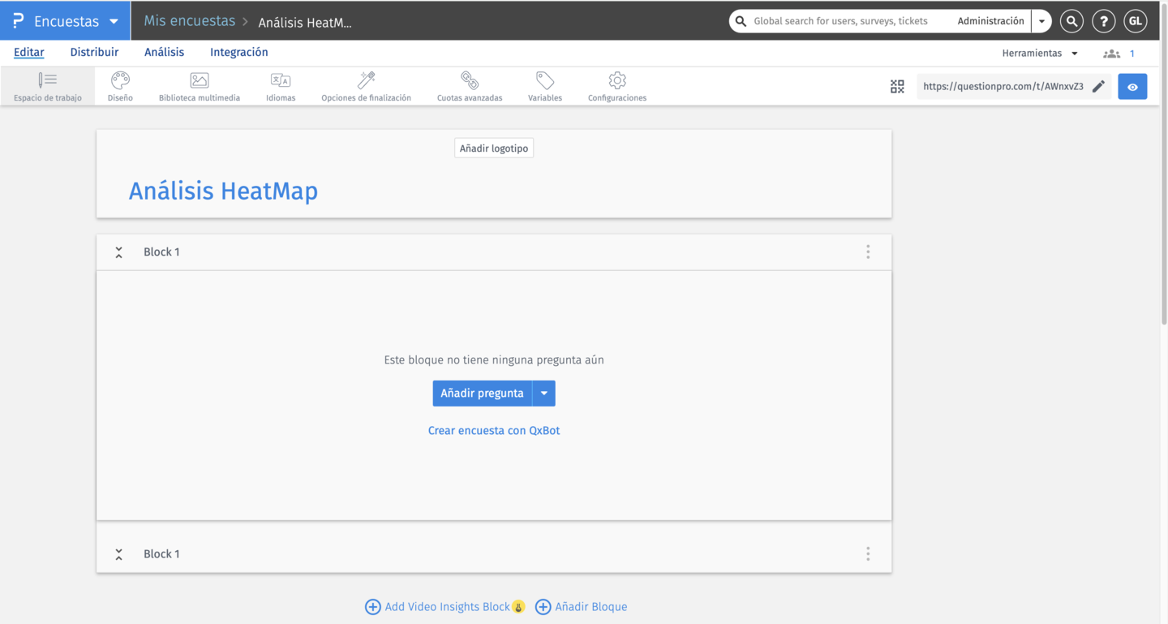Expand the second Block 1 section
The width and height of the screenshot is (1168, 624).
click(118, 554)
